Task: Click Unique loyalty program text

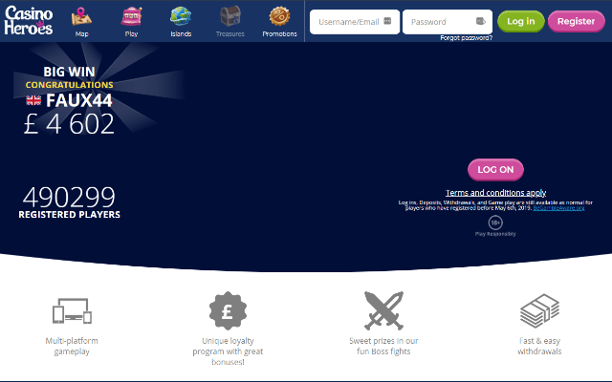Action: 228,351
